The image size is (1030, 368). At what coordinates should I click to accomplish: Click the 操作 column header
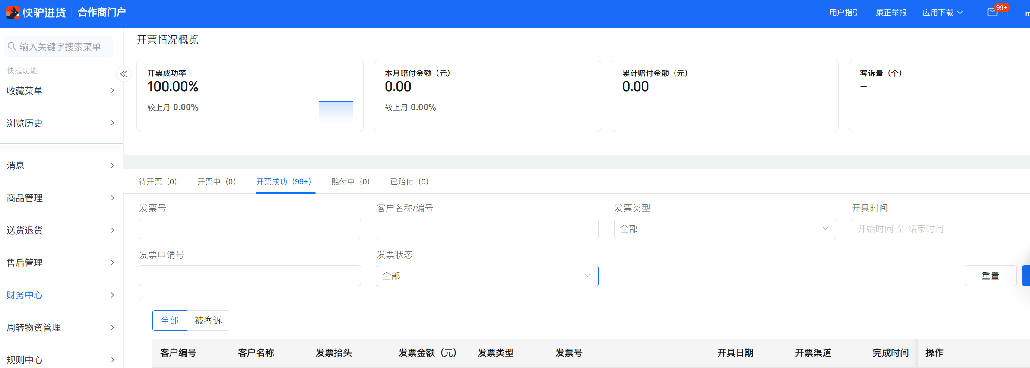tap(935, 353)
